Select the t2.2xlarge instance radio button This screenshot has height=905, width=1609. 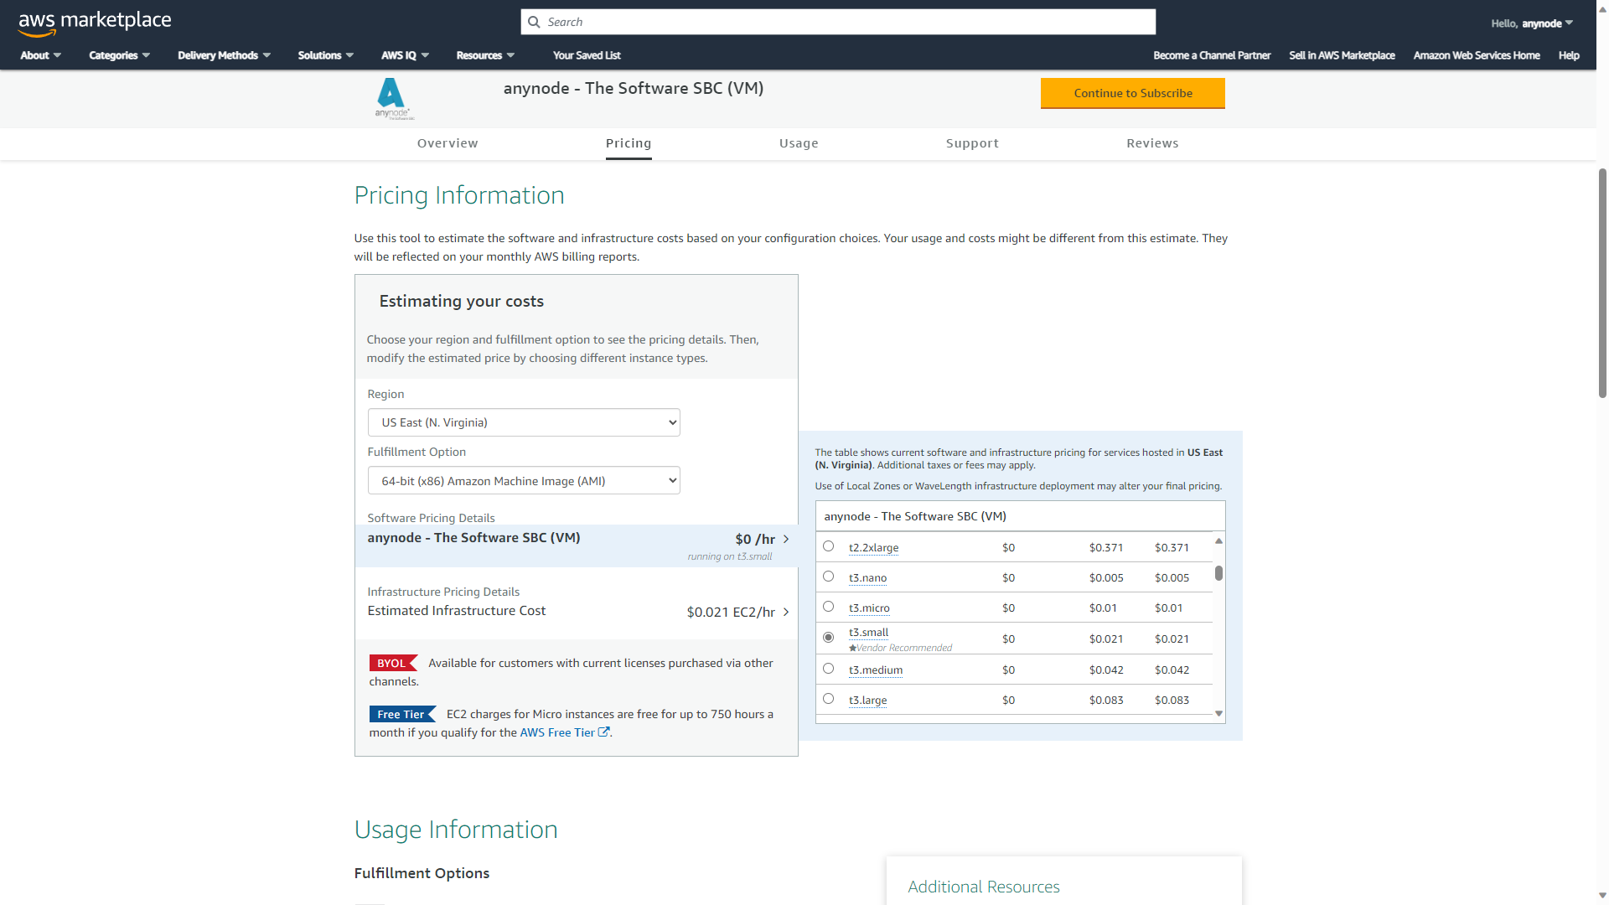coord(828,546)
